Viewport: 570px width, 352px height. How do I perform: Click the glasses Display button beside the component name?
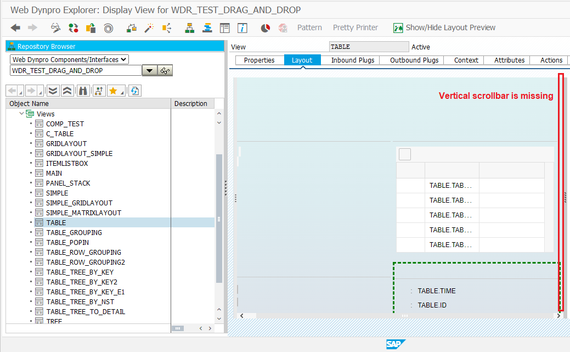pyautogui.click(x=165, y=71)
